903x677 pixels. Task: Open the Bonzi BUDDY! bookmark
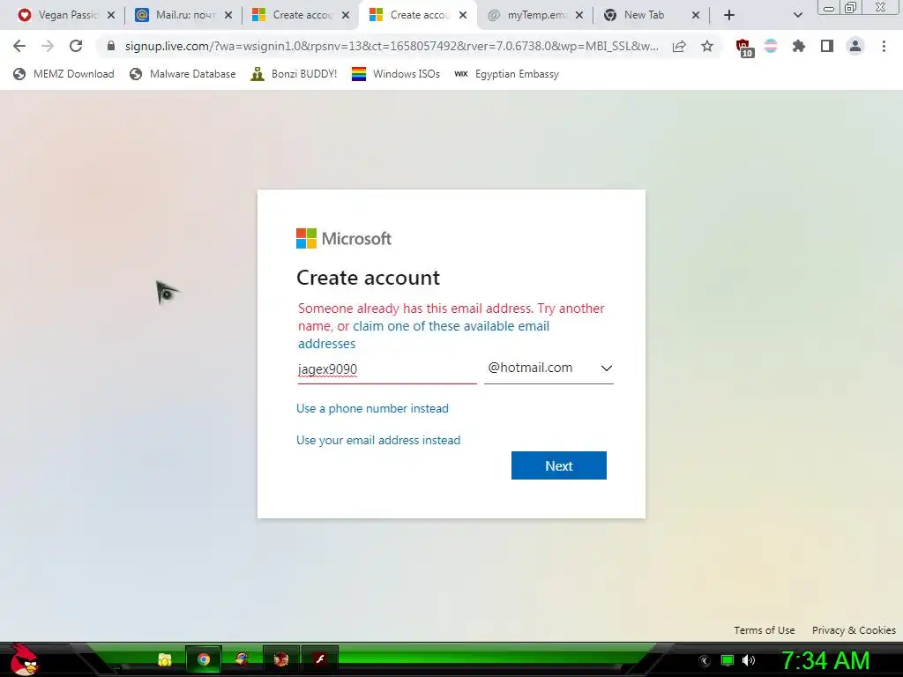[x=294, y=74]
